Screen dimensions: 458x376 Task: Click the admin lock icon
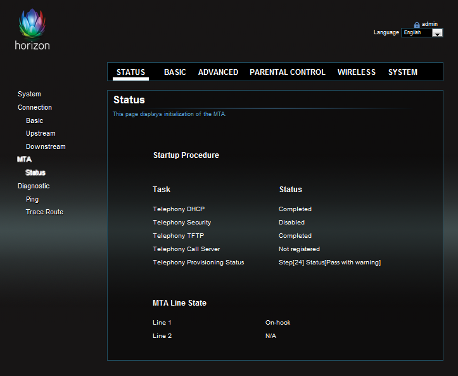pyautogui.click(x=417, y=25)
